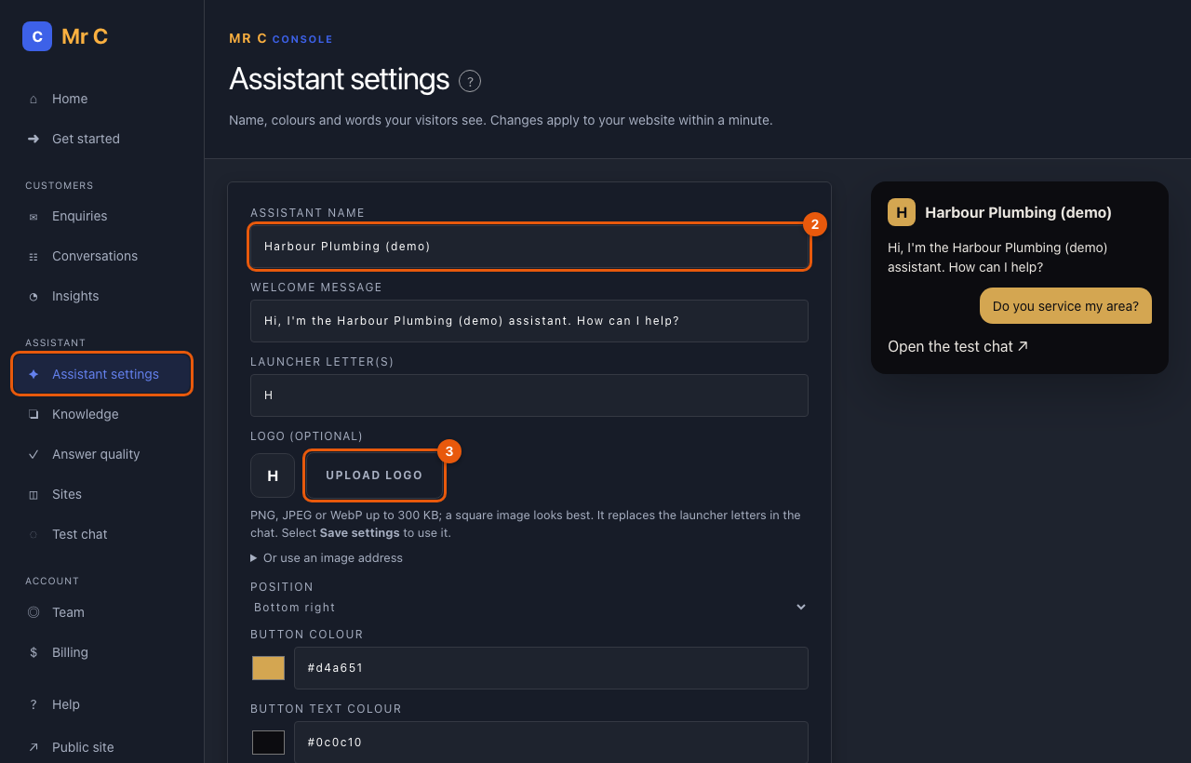
Task: Click the #d4a651 hex colour field
Action: pyautogui.click(x=551, y=668)
